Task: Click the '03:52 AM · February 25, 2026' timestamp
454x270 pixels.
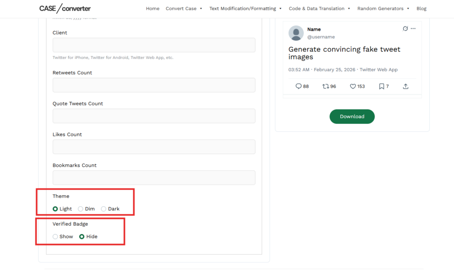Action: 322,69
